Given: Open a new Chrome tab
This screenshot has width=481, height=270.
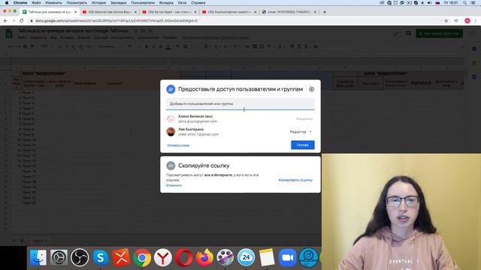Looking at the screenshot, I should pos(325,12).
